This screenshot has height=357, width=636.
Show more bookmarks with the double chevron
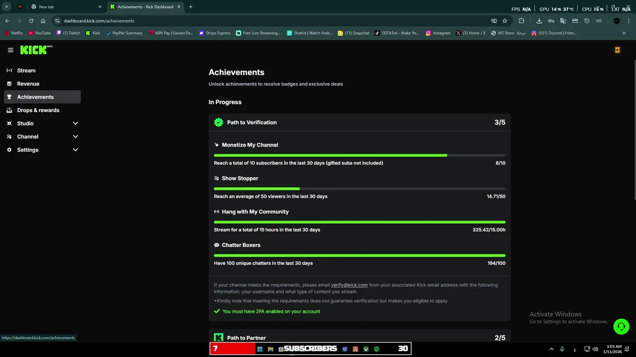624,33
